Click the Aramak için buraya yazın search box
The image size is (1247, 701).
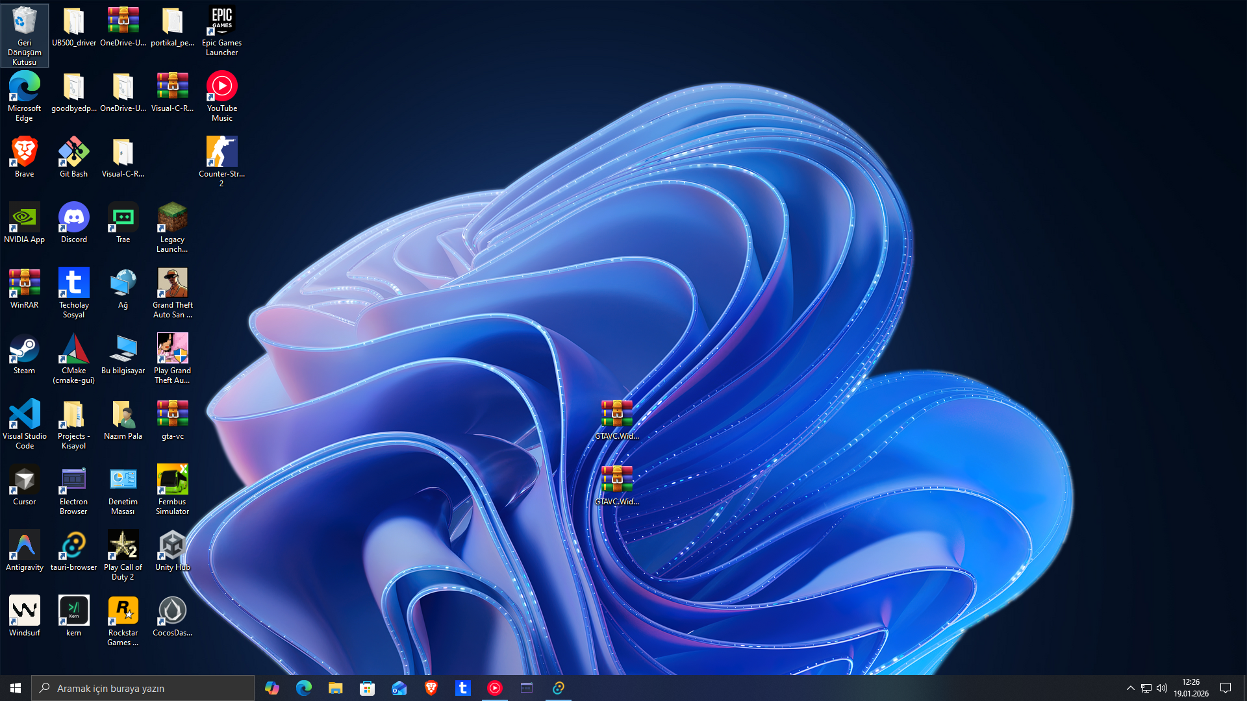pos(143,688)
